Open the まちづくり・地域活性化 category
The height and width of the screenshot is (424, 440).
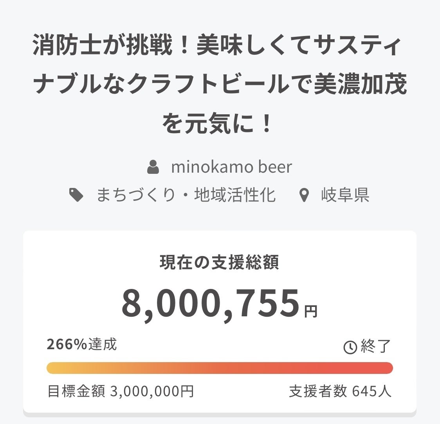[x=186, y=195]
